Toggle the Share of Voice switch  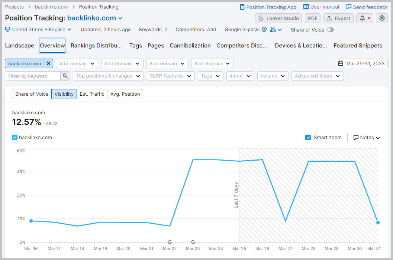(x=330, y=30)
